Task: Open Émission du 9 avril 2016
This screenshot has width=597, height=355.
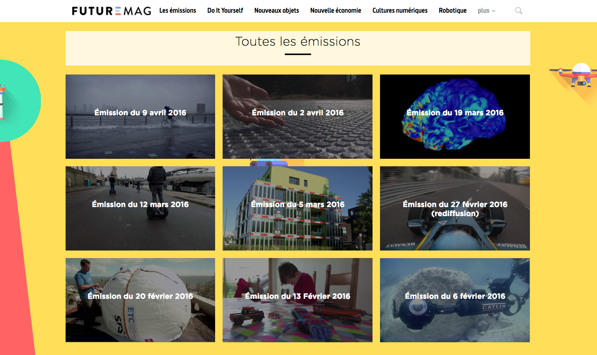Action: 140,116
